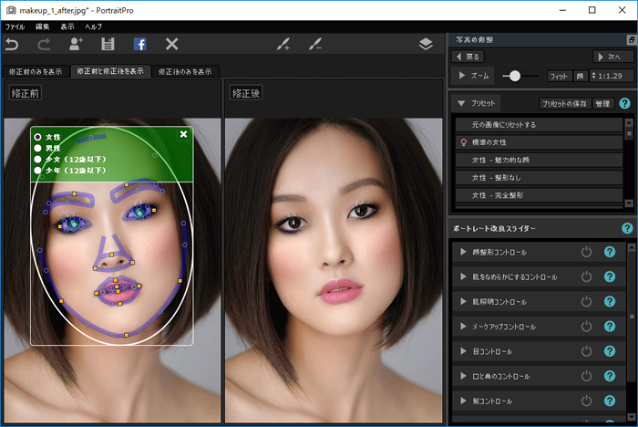Click the 戻る button

coord(468,57)
